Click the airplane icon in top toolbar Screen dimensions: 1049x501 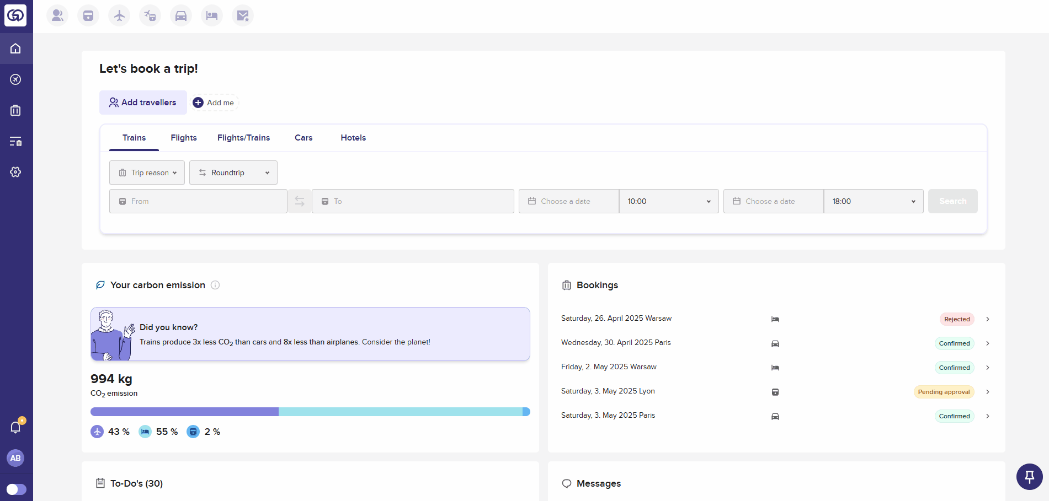(119, 15)
